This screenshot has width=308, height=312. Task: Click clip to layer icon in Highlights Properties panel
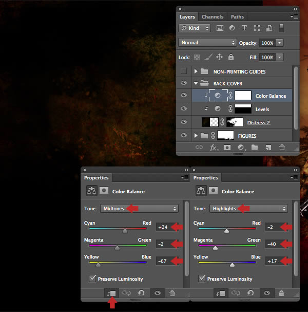[x=220, y=293]
